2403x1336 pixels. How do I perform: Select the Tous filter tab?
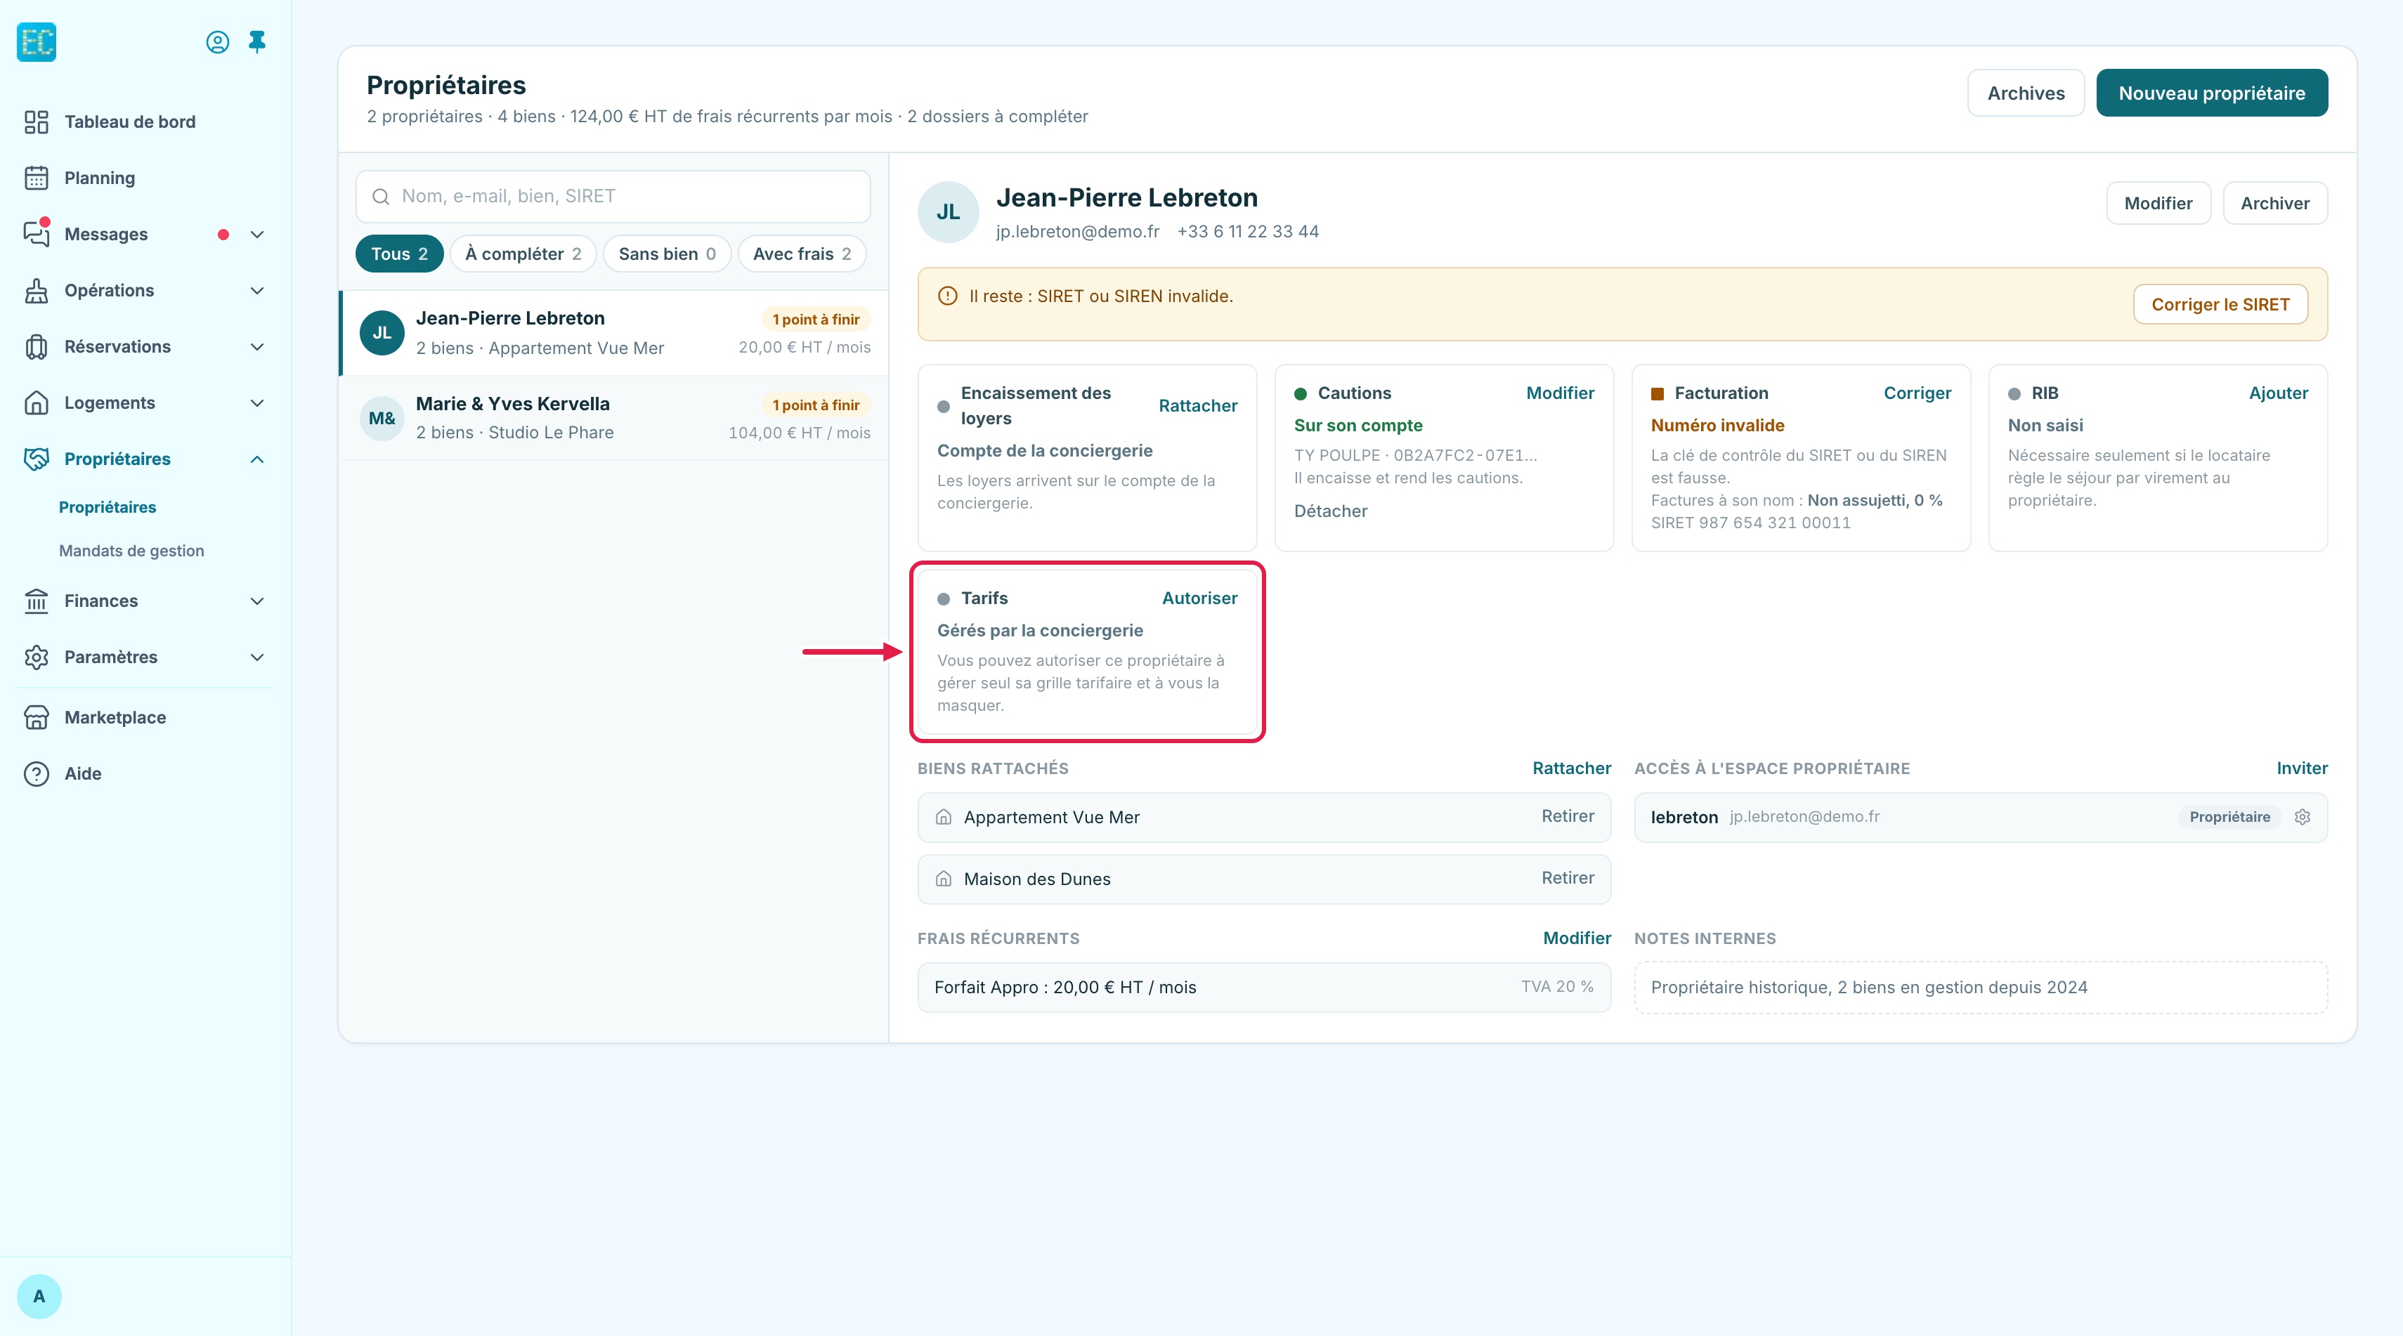399,254
